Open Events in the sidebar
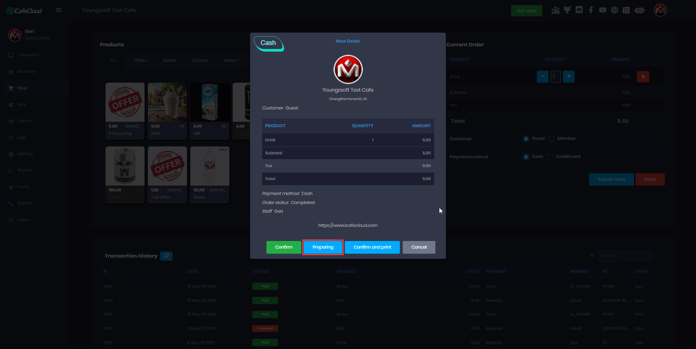This screenshot has height=349, width=696. (x=24, y=187)
